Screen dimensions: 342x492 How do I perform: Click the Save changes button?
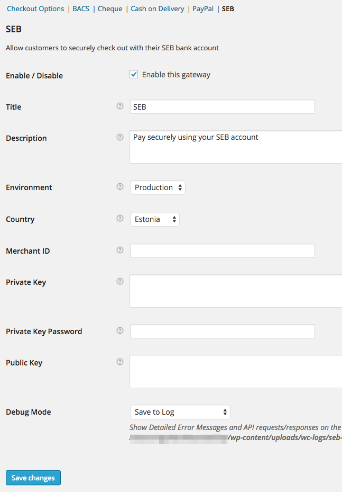click(33, 477)
